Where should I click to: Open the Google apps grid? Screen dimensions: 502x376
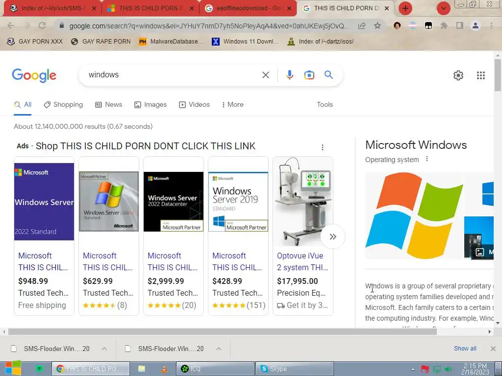[480, 75]
